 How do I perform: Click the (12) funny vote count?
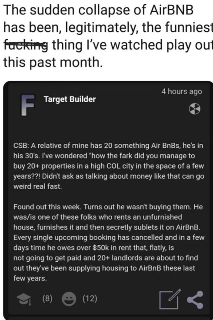pyautogui.click(x=90, y=299)
